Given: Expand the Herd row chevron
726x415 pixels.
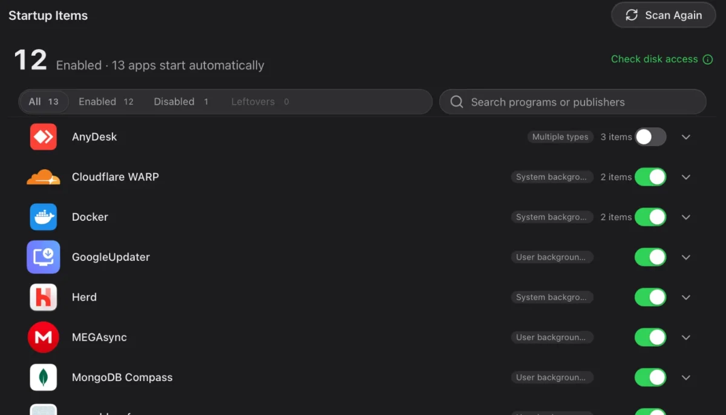Looking at the screenshot, I should click(686, 297).
